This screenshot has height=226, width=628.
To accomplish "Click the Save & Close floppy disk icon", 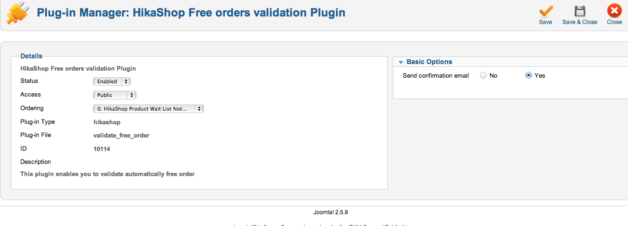I will (579, 12).
